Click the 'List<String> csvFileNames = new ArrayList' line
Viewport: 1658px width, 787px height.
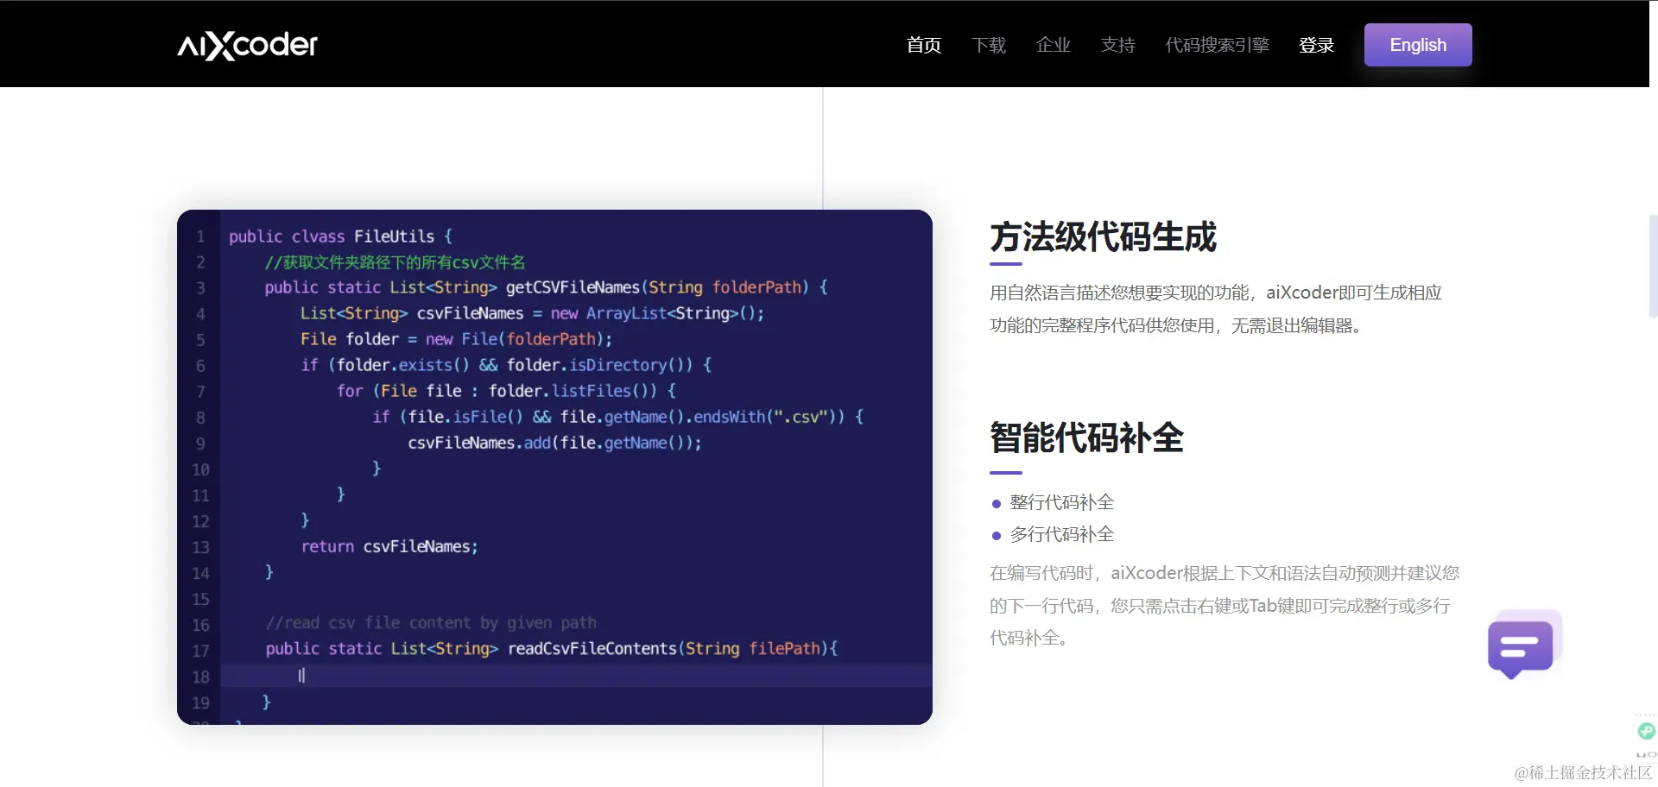[x=532, y=313]
